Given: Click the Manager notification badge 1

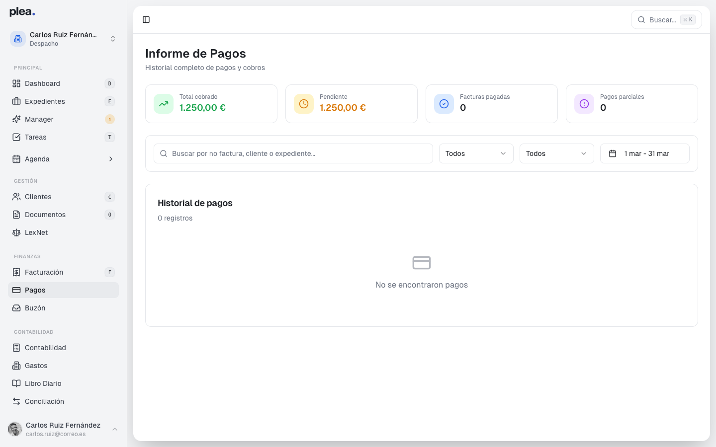Looking at the screenshot, I should click(x=110, y=119).
